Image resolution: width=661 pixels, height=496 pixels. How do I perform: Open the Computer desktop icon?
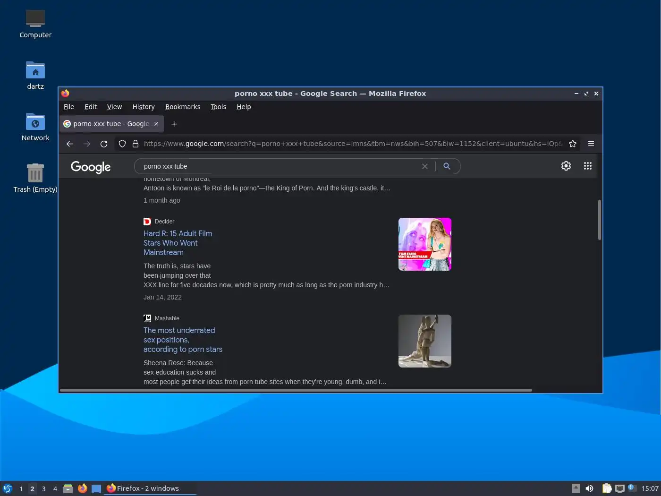(x=35, y=24)
